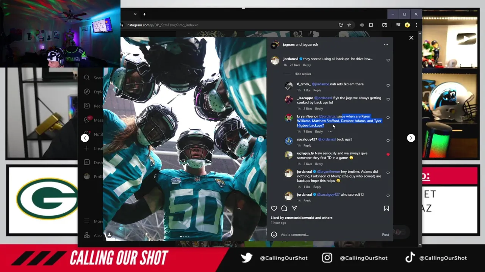
Task: Open browser media control icon
Action: [398, 25]
